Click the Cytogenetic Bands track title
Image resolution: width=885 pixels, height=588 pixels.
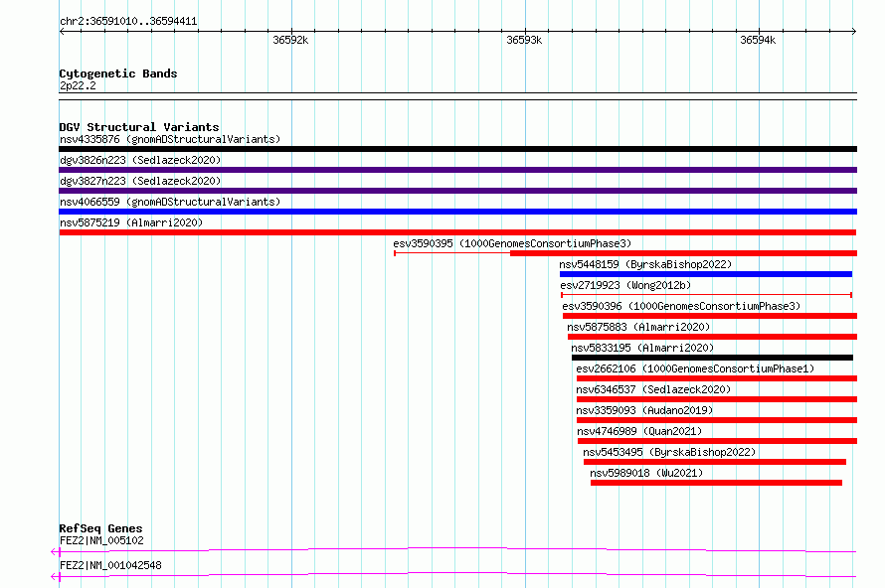pos(118,73)
